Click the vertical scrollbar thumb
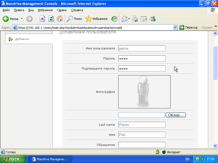 coord(215,63)
